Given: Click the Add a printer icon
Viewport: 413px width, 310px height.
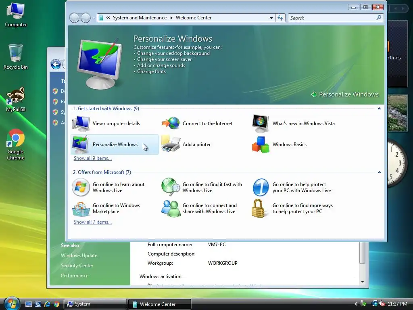Looking at the screenshot, I should pyautogui.click(x=171, y=144).
